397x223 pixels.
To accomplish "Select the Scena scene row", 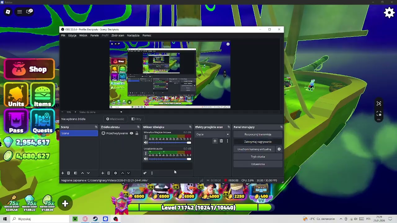I will [x=79, y=133].
